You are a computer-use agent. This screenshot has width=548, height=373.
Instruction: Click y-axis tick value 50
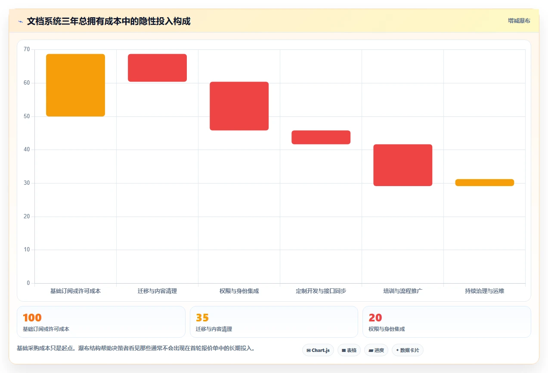(27, 116)
